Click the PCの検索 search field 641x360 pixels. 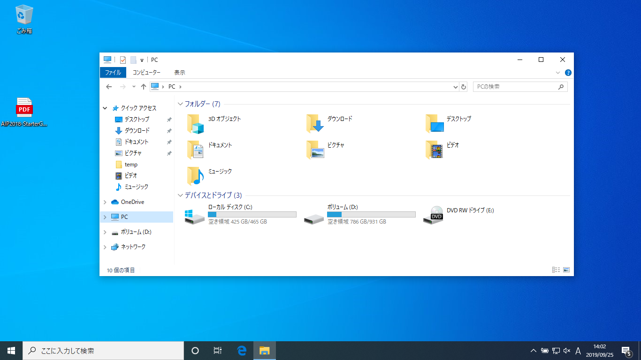click(515, 87)
